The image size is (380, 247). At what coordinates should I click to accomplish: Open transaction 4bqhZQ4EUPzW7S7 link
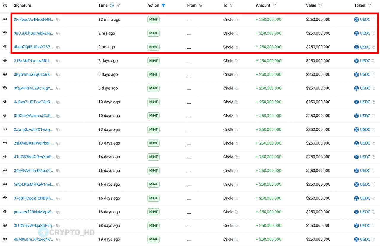[34, 47]
